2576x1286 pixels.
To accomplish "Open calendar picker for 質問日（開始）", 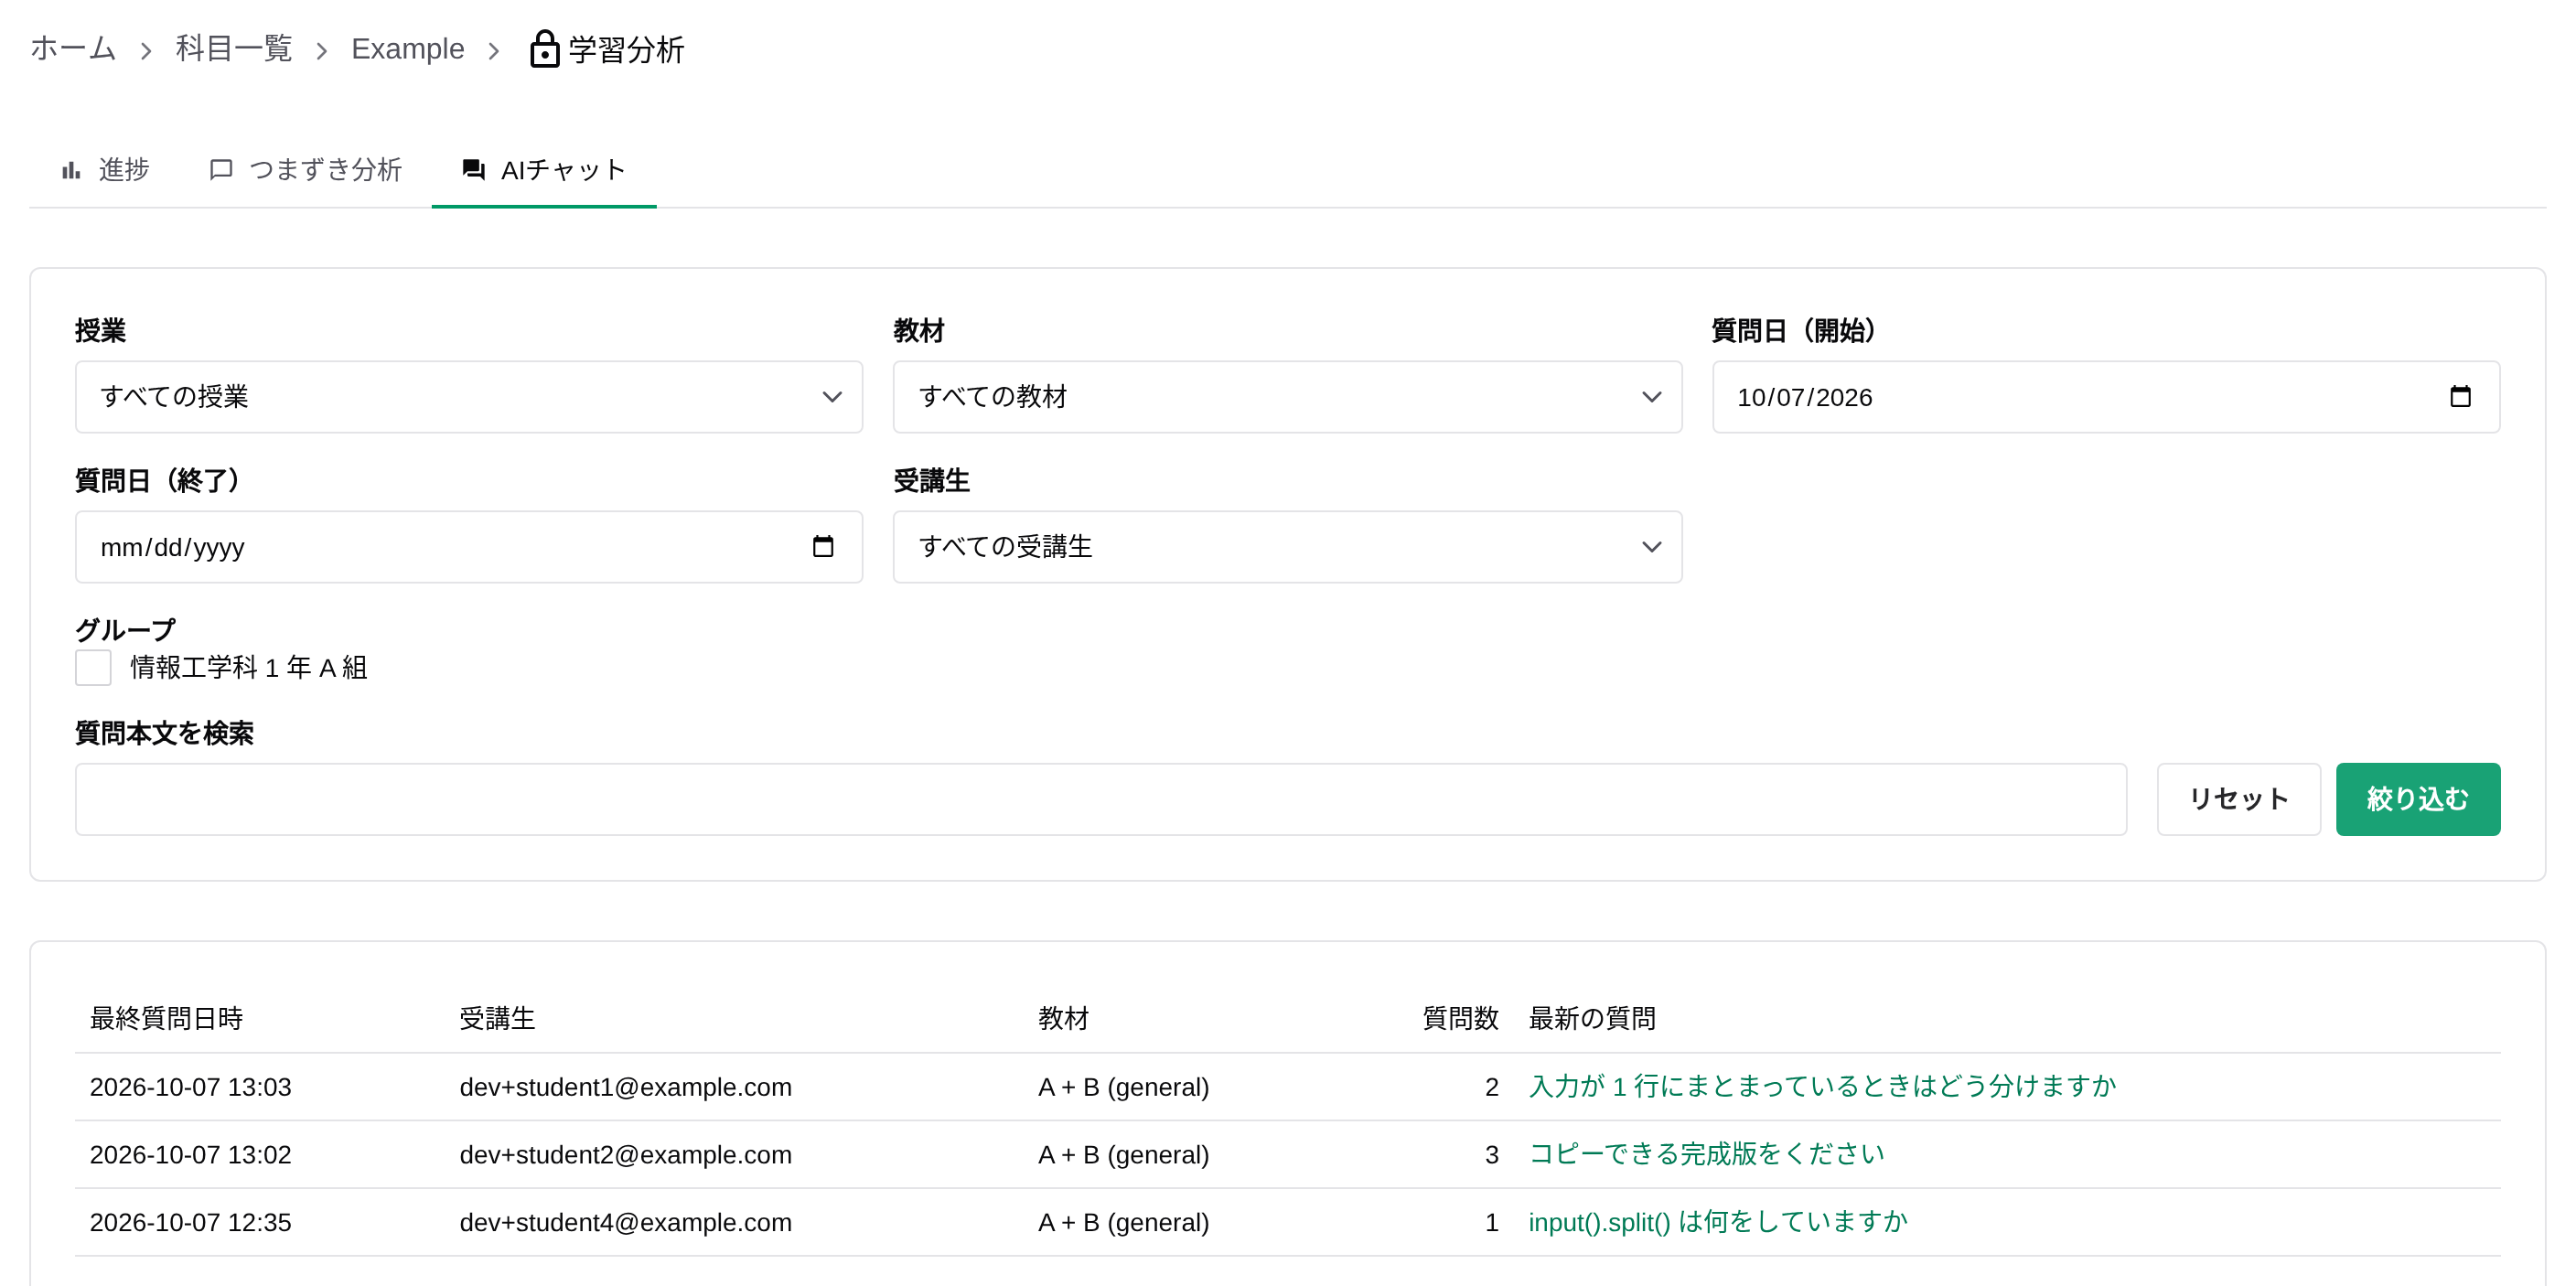I will coord(2460,397).
